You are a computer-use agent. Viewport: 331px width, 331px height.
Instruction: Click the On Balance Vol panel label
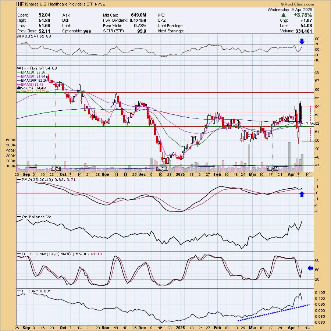37,217
